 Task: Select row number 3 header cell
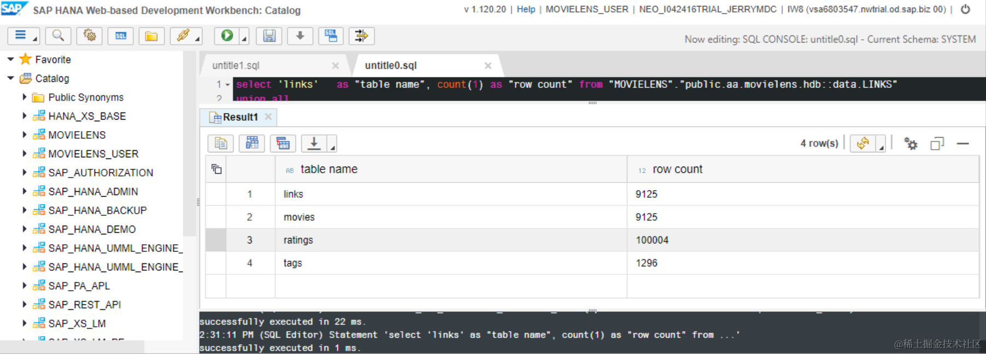coord(250,240)
